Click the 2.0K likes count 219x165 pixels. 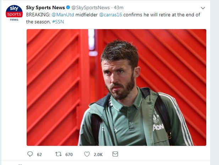(98, 154)
